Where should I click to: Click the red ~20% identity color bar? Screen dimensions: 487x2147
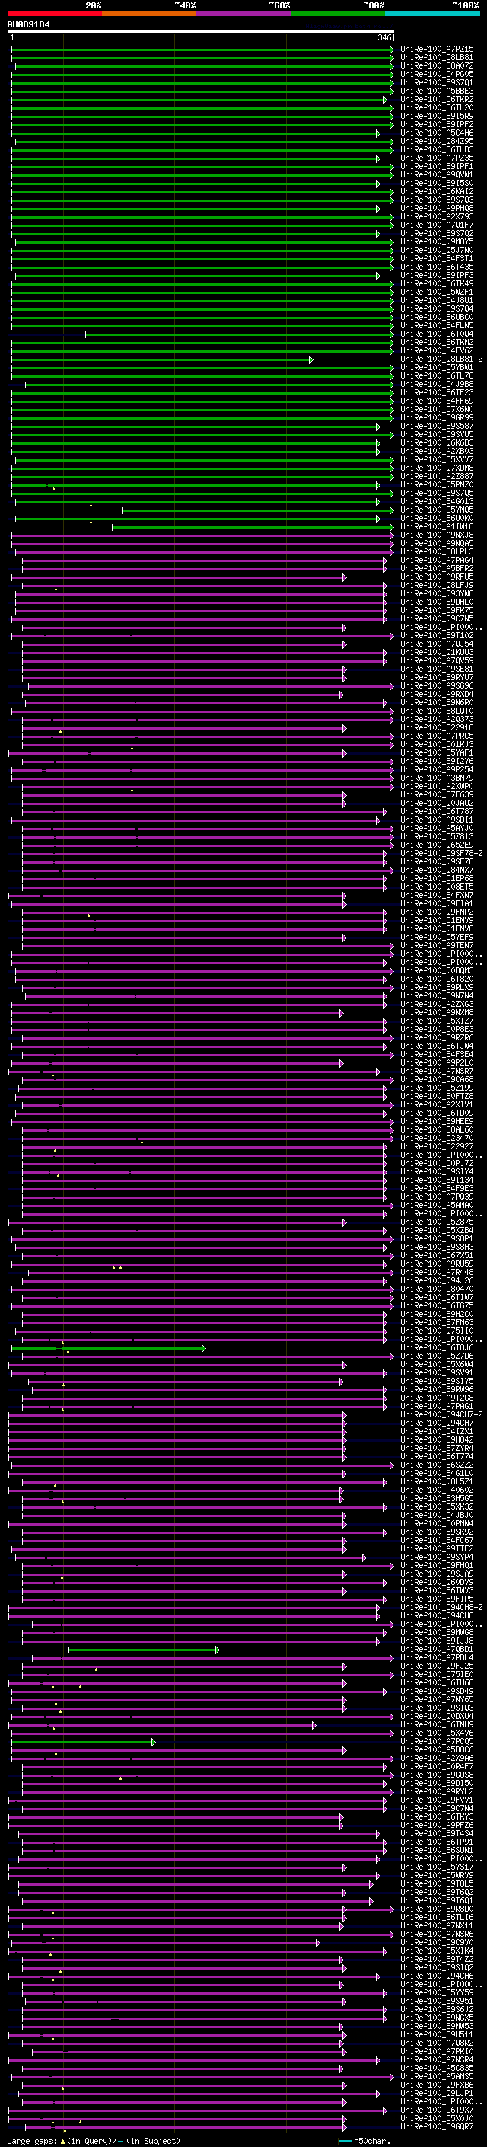54,14
